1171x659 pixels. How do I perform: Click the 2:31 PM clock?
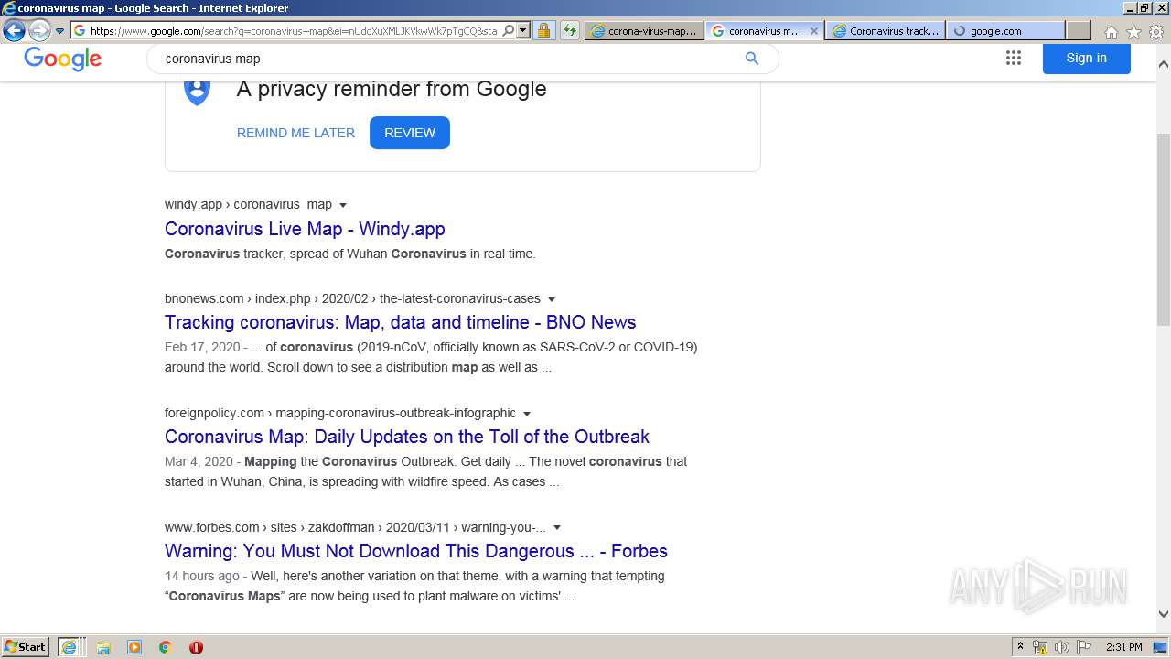click(x=1124, y=647)
